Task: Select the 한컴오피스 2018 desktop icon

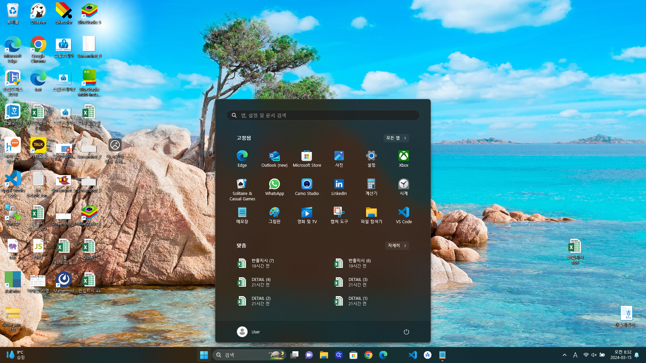Action: tap(13, 83)
